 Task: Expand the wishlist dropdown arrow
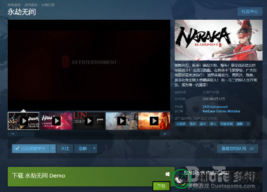click(x=53, y=148)
